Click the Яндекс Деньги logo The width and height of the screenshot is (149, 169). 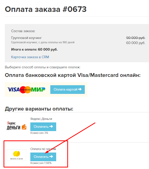(x=16, y=126)
